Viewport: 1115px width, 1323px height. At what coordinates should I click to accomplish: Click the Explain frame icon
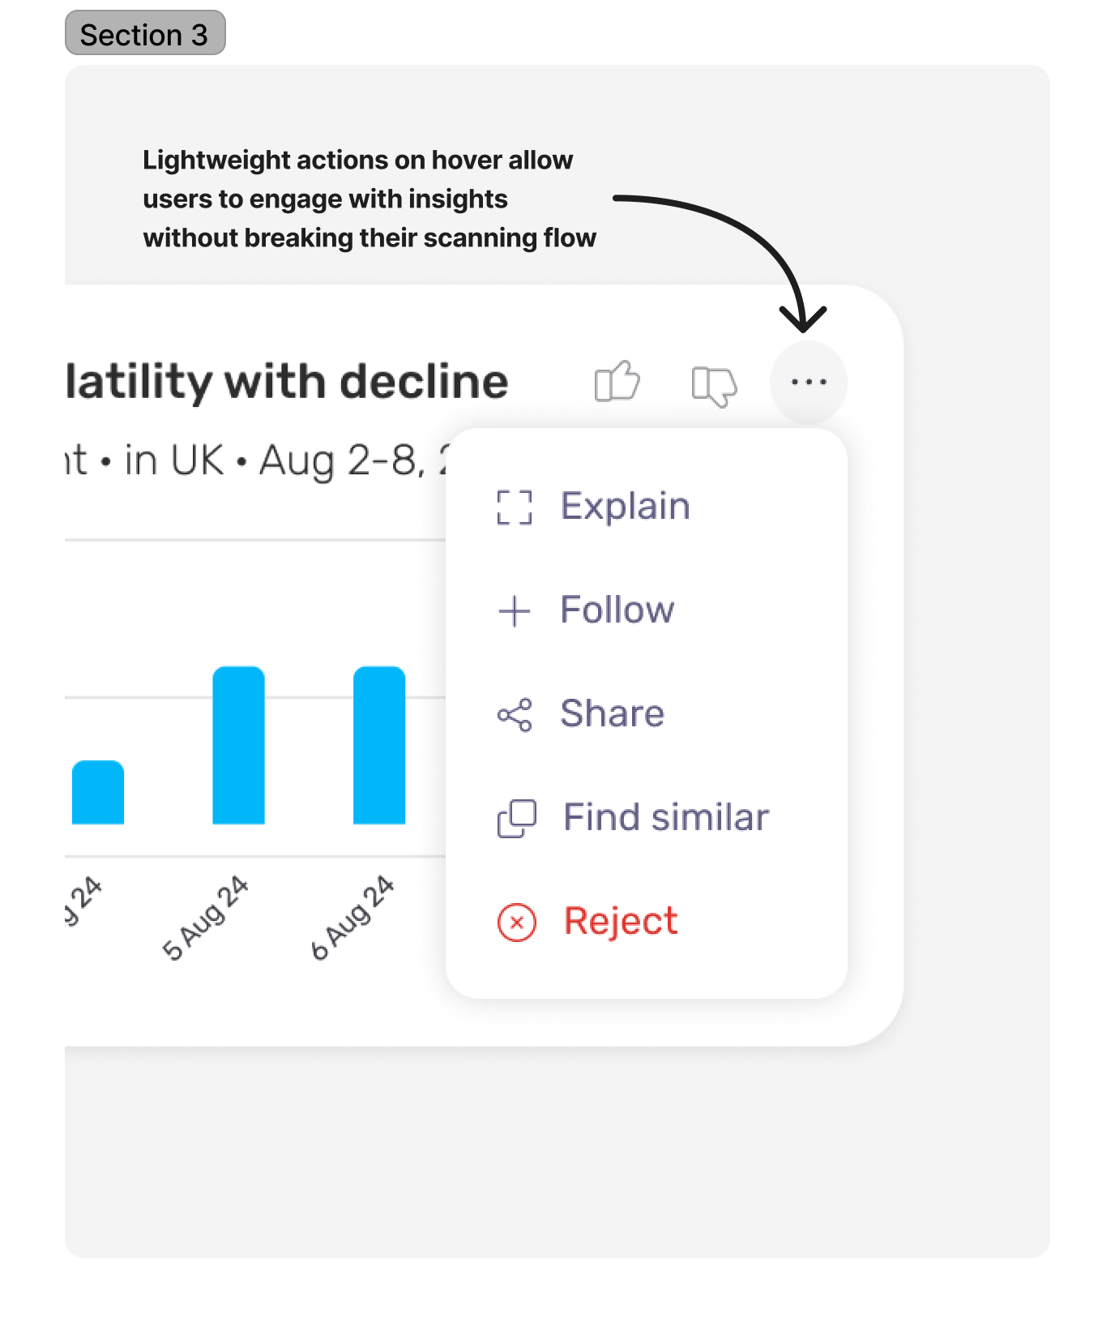[x=515, y=507]
